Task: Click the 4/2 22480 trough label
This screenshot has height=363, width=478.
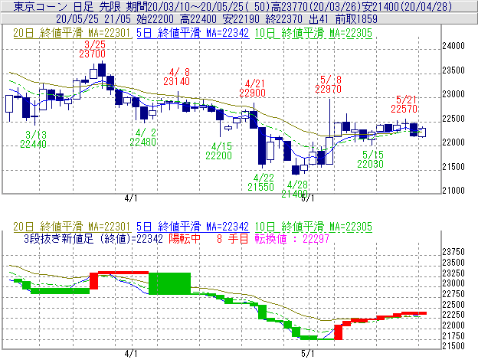Action: click(x=143, y=137)
